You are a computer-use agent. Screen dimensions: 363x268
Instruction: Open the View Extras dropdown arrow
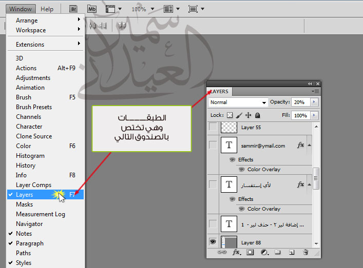[x=120, y=9]
